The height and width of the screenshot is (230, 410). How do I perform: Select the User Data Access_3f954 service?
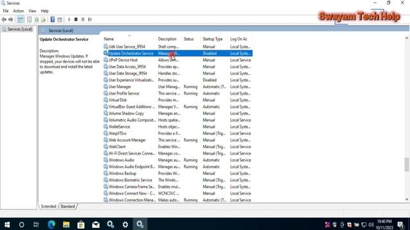[177, 66]
